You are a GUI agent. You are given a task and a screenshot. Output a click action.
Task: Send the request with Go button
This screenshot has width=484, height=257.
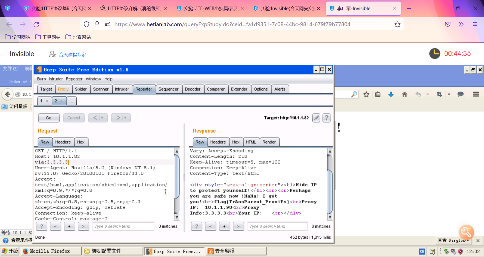click(49, 118)
